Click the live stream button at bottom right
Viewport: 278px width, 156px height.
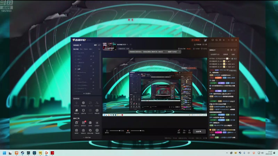[199, 131]
